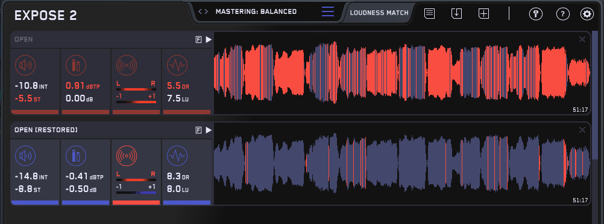Image resolution: width=604 pixels, height=224 pixels.
Task: Add a new track with plus icon
Action: point(483,14)
